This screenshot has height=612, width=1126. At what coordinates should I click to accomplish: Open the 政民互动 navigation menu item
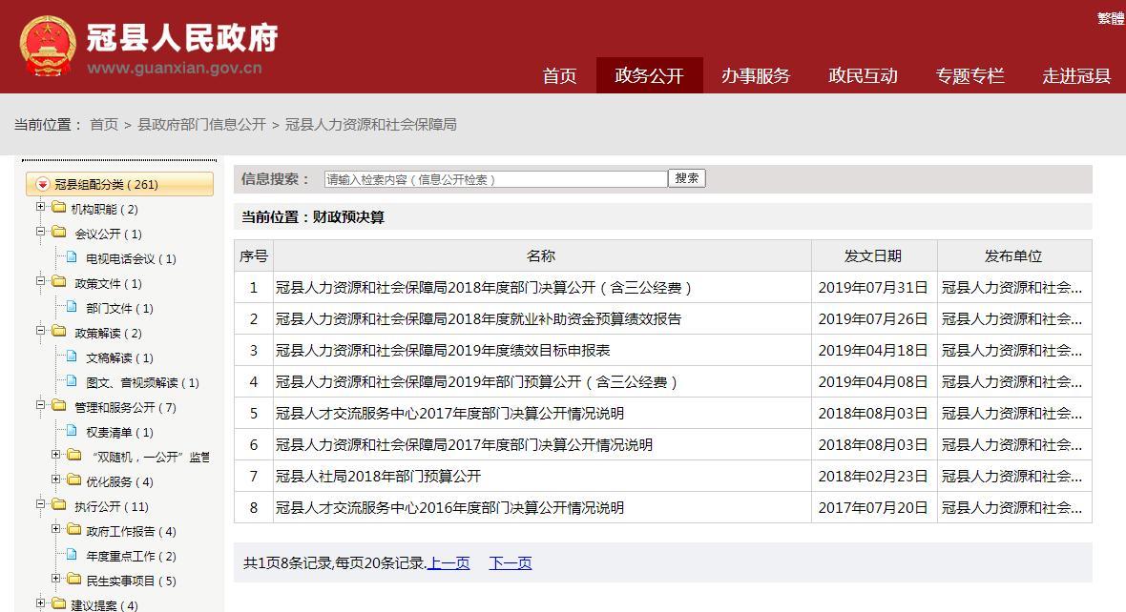[x=864, y=75]
